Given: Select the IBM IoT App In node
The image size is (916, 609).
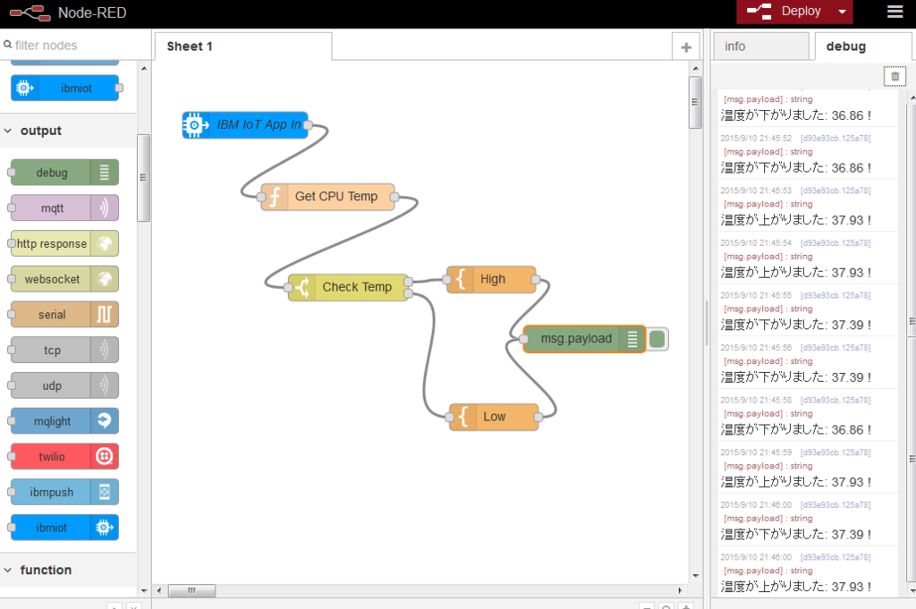Looking at the screenshot, I should point(245,125).
